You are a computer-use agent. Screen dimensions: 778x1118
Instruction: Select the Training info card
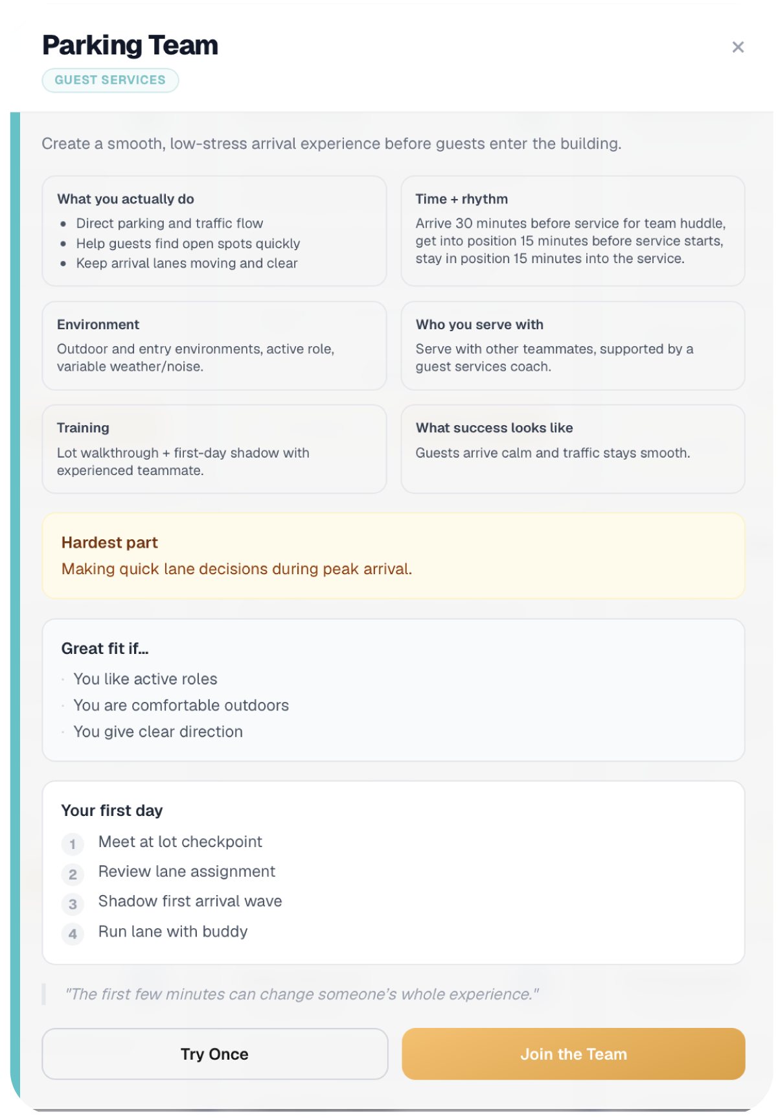214,449
